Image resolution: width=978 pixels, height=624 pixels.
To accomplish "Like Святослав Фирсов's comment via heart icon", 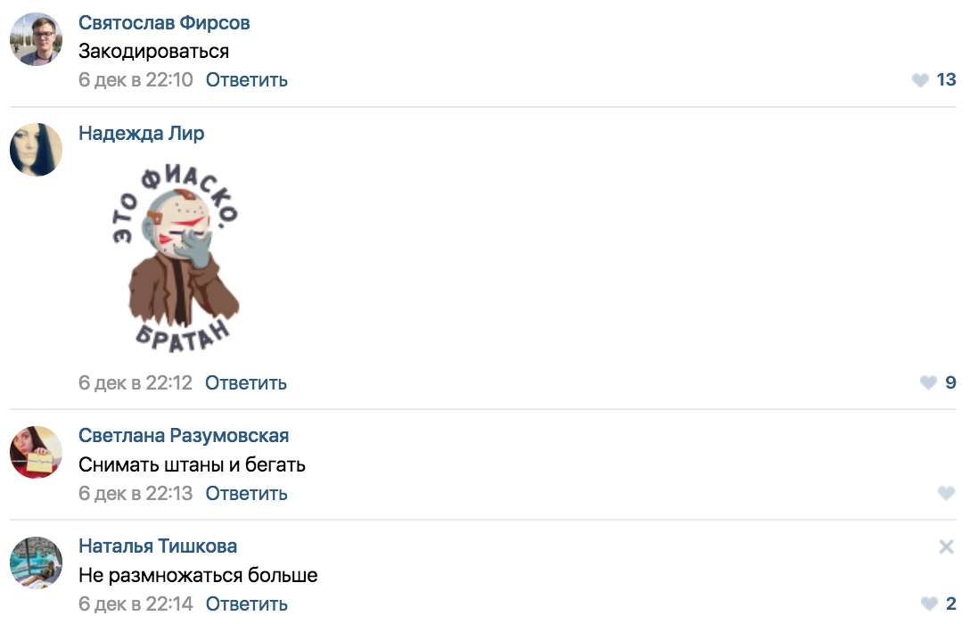I will (x=921, y=80).
